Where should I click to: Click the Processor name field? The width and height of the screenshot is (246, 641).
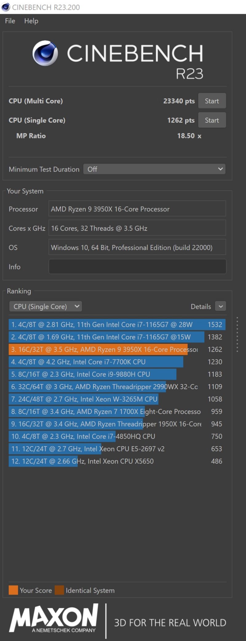click(x=137, y=209)
